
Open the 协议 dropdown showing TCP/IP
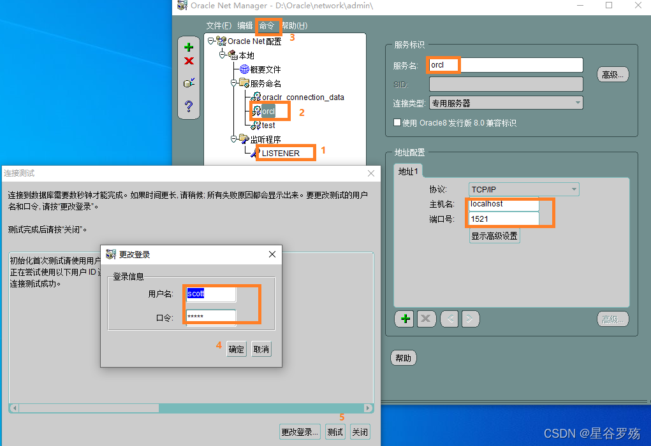524,189
